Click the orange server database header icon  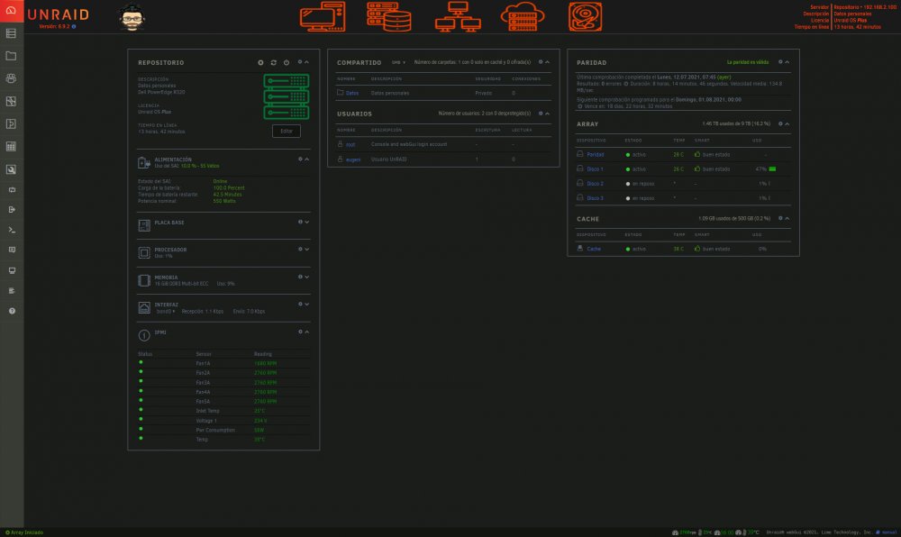click(x=389, y=16)
